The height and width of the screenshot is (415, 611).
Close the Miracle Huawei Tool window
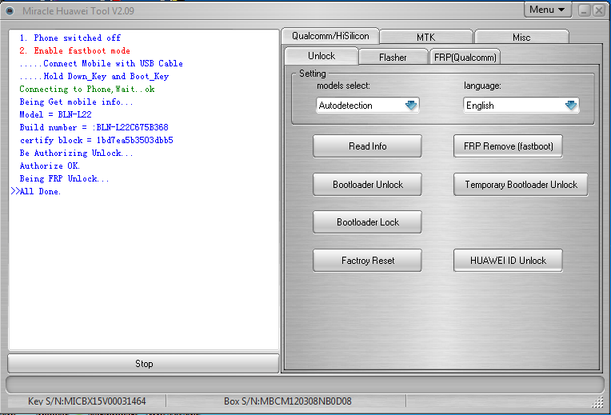point(599,10)
